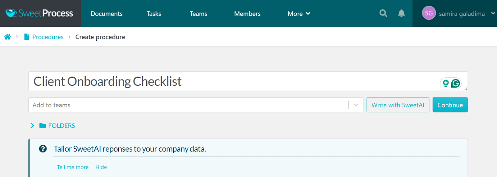Open the Documents menu
Viewport: 497px width, 177px height.
pyautogui.click(x=107, y=14)
